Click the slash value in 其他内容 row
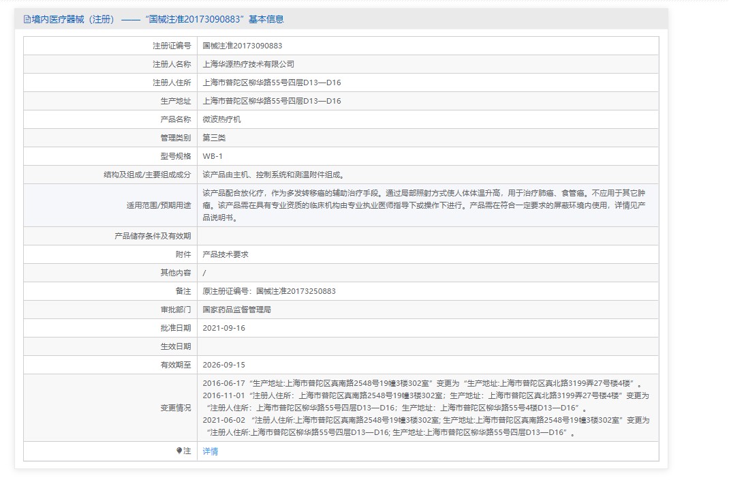This screenshot has width=729, height=480. click(204, 273)
